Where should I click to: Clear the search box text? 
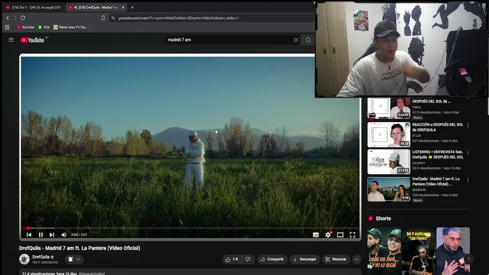[296, 40]
